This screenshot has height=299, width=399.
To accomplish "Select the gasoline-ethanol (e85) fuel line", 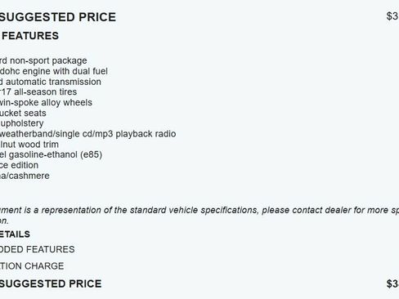I will (x=51, y=154).
